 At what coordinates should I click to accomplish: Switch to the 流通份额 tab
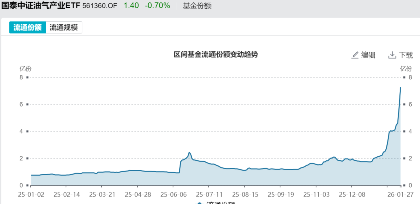point(27,28)
